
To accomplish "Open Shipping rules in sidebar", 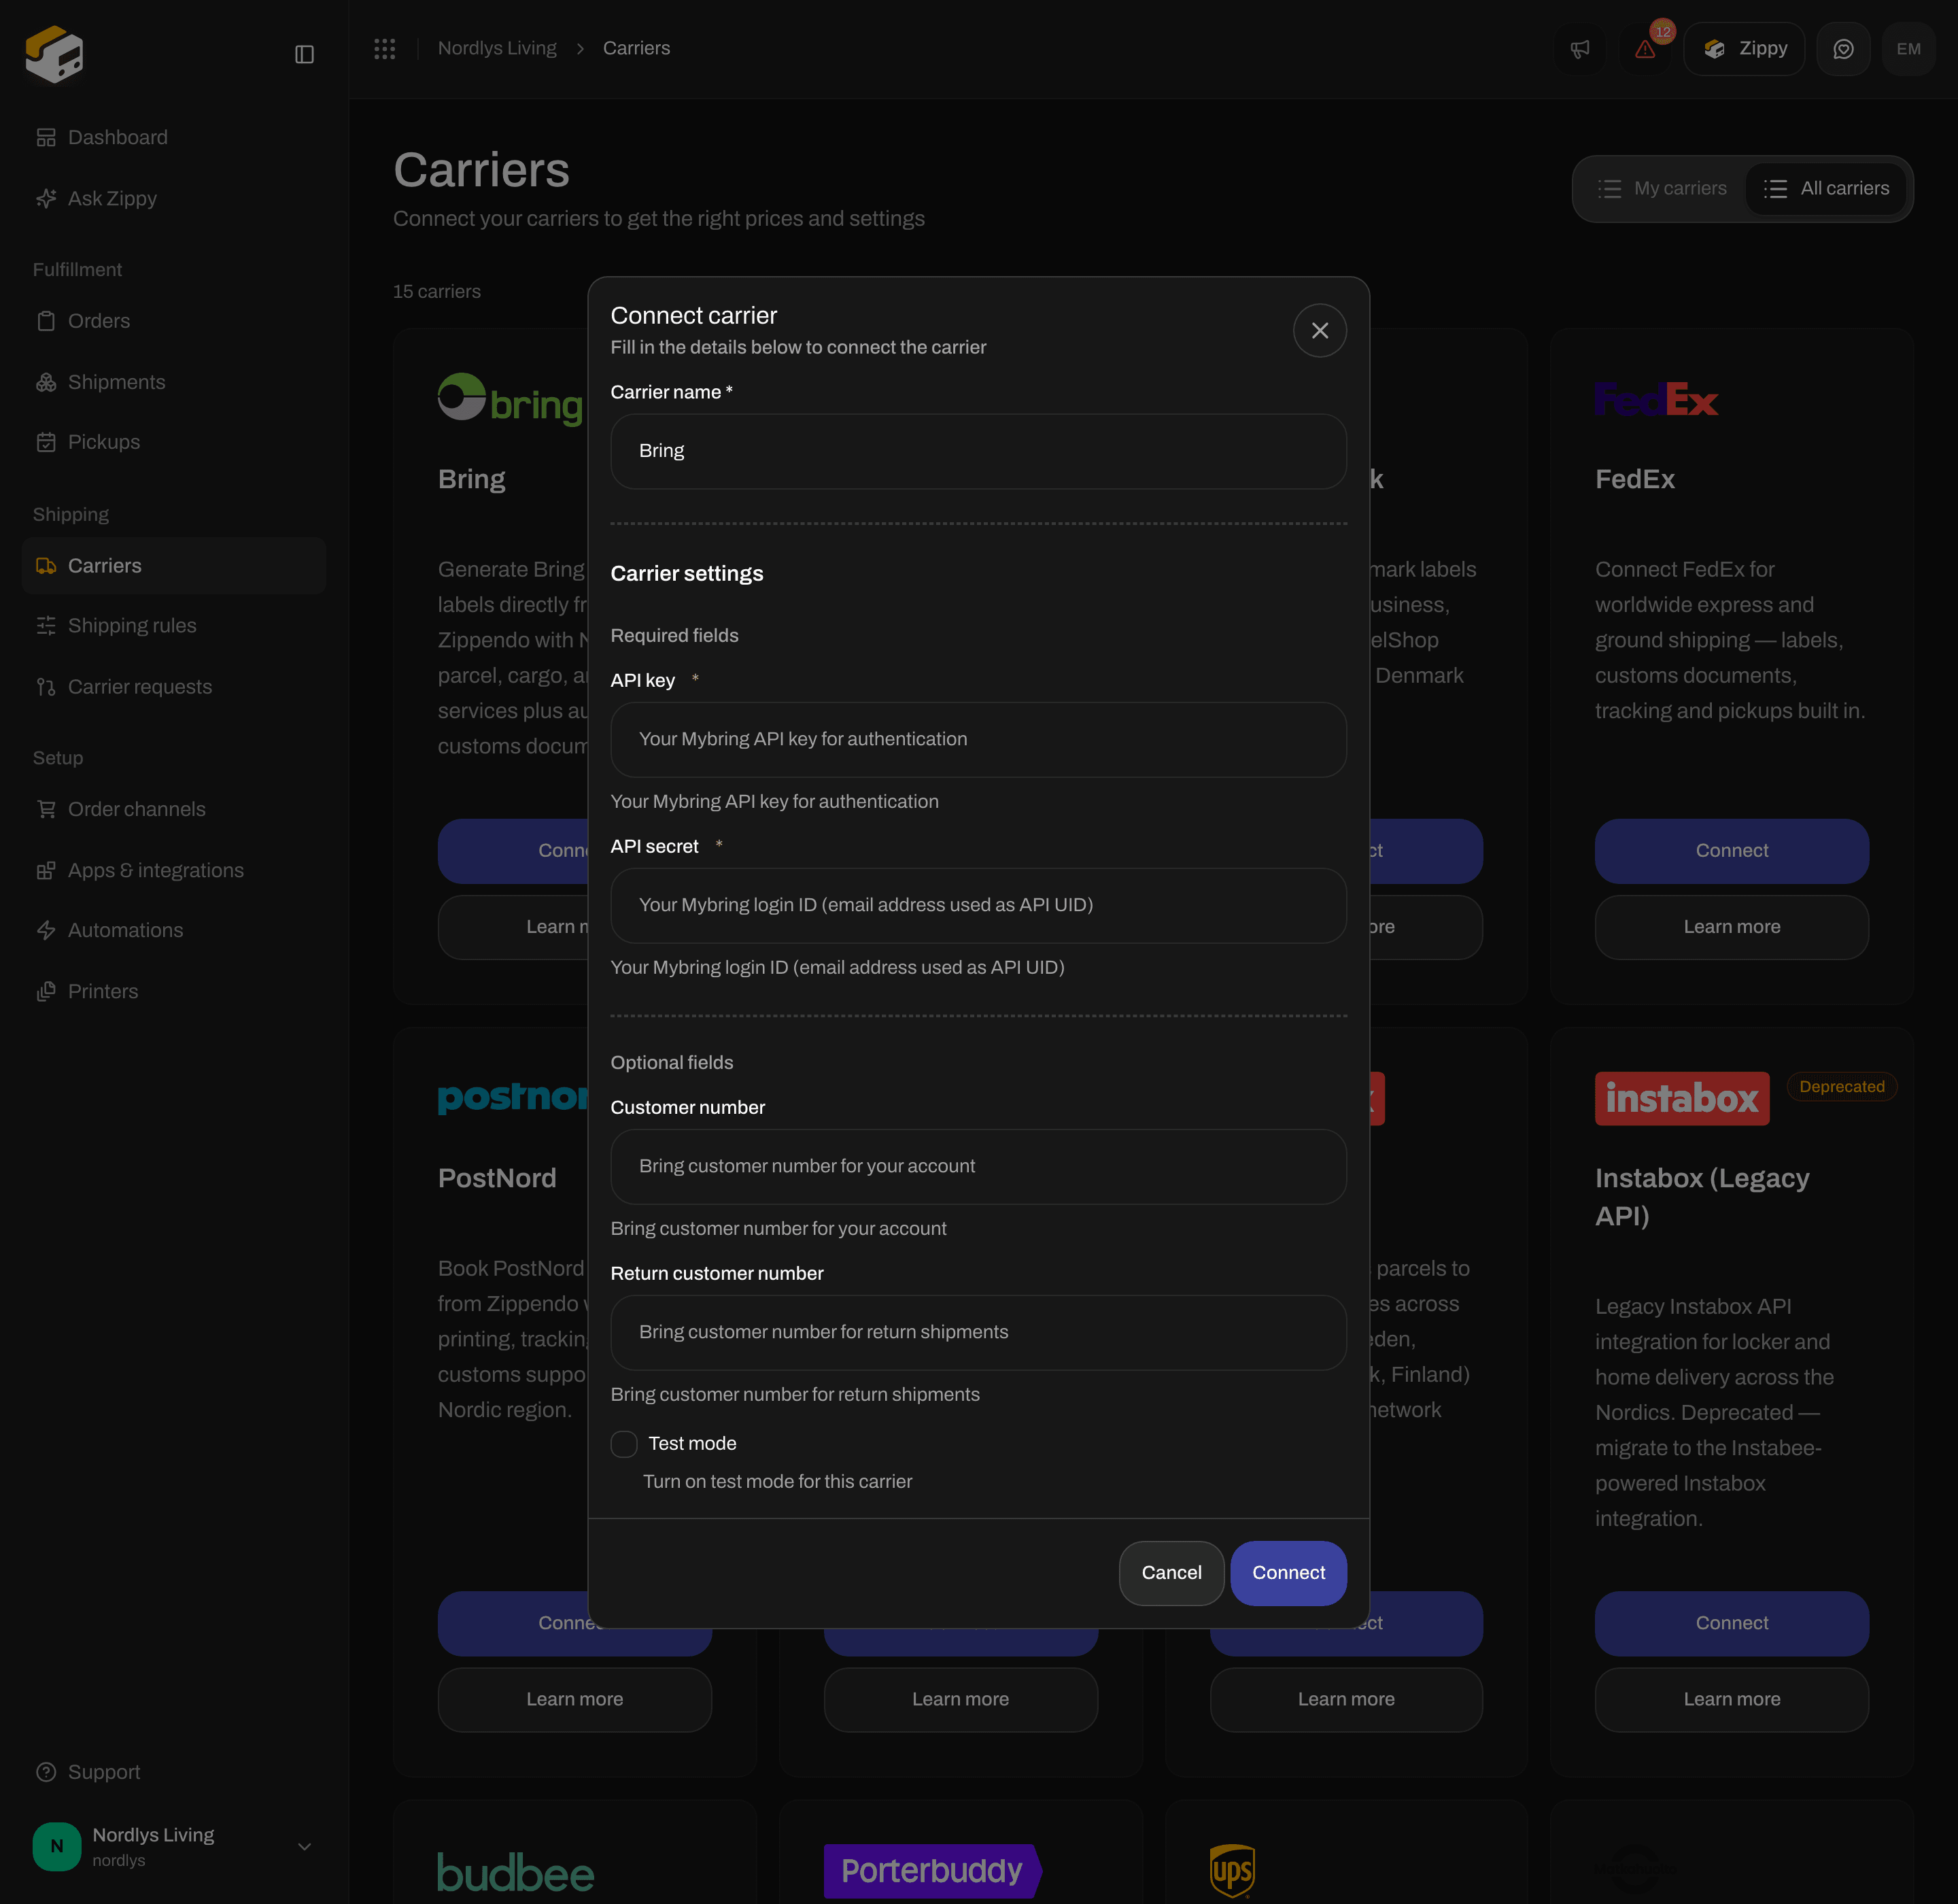I will coord(174,626).
